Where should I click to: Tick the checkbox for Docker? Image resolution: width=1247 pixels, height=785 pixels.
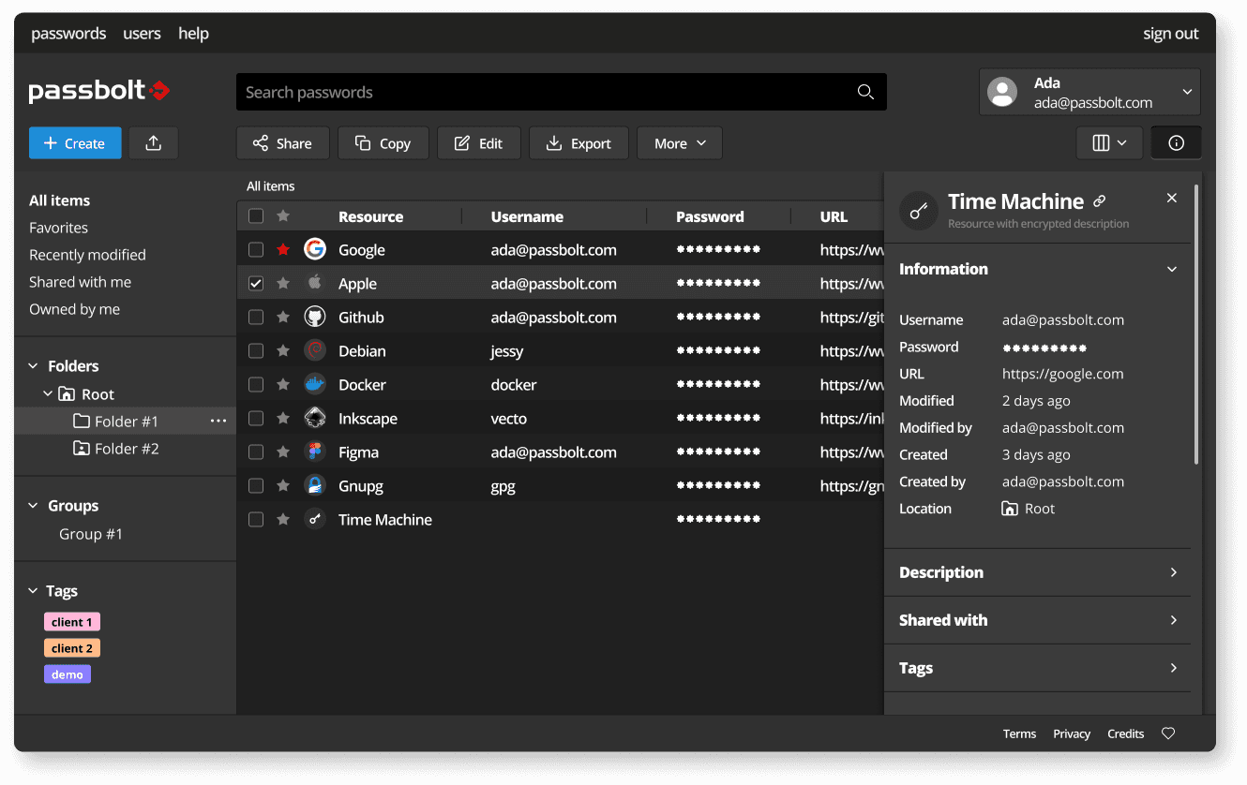click(x=256, y=385)
